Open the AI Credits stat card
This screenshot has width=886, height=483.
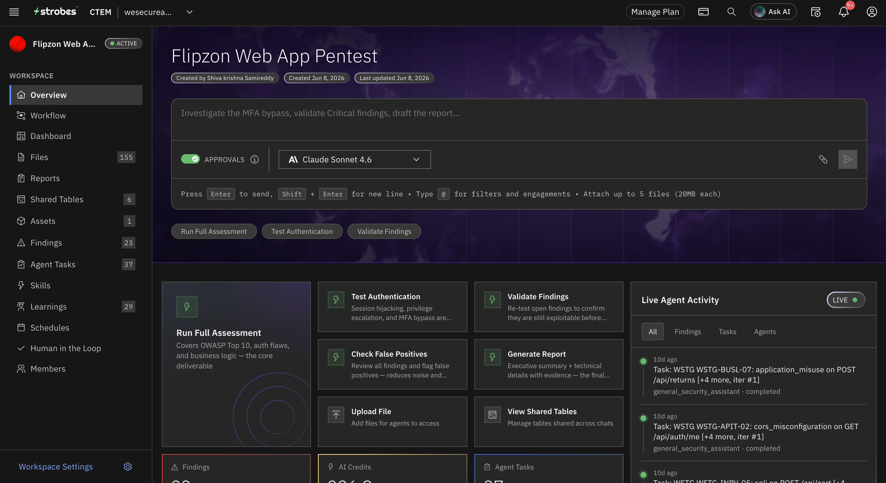392,469
